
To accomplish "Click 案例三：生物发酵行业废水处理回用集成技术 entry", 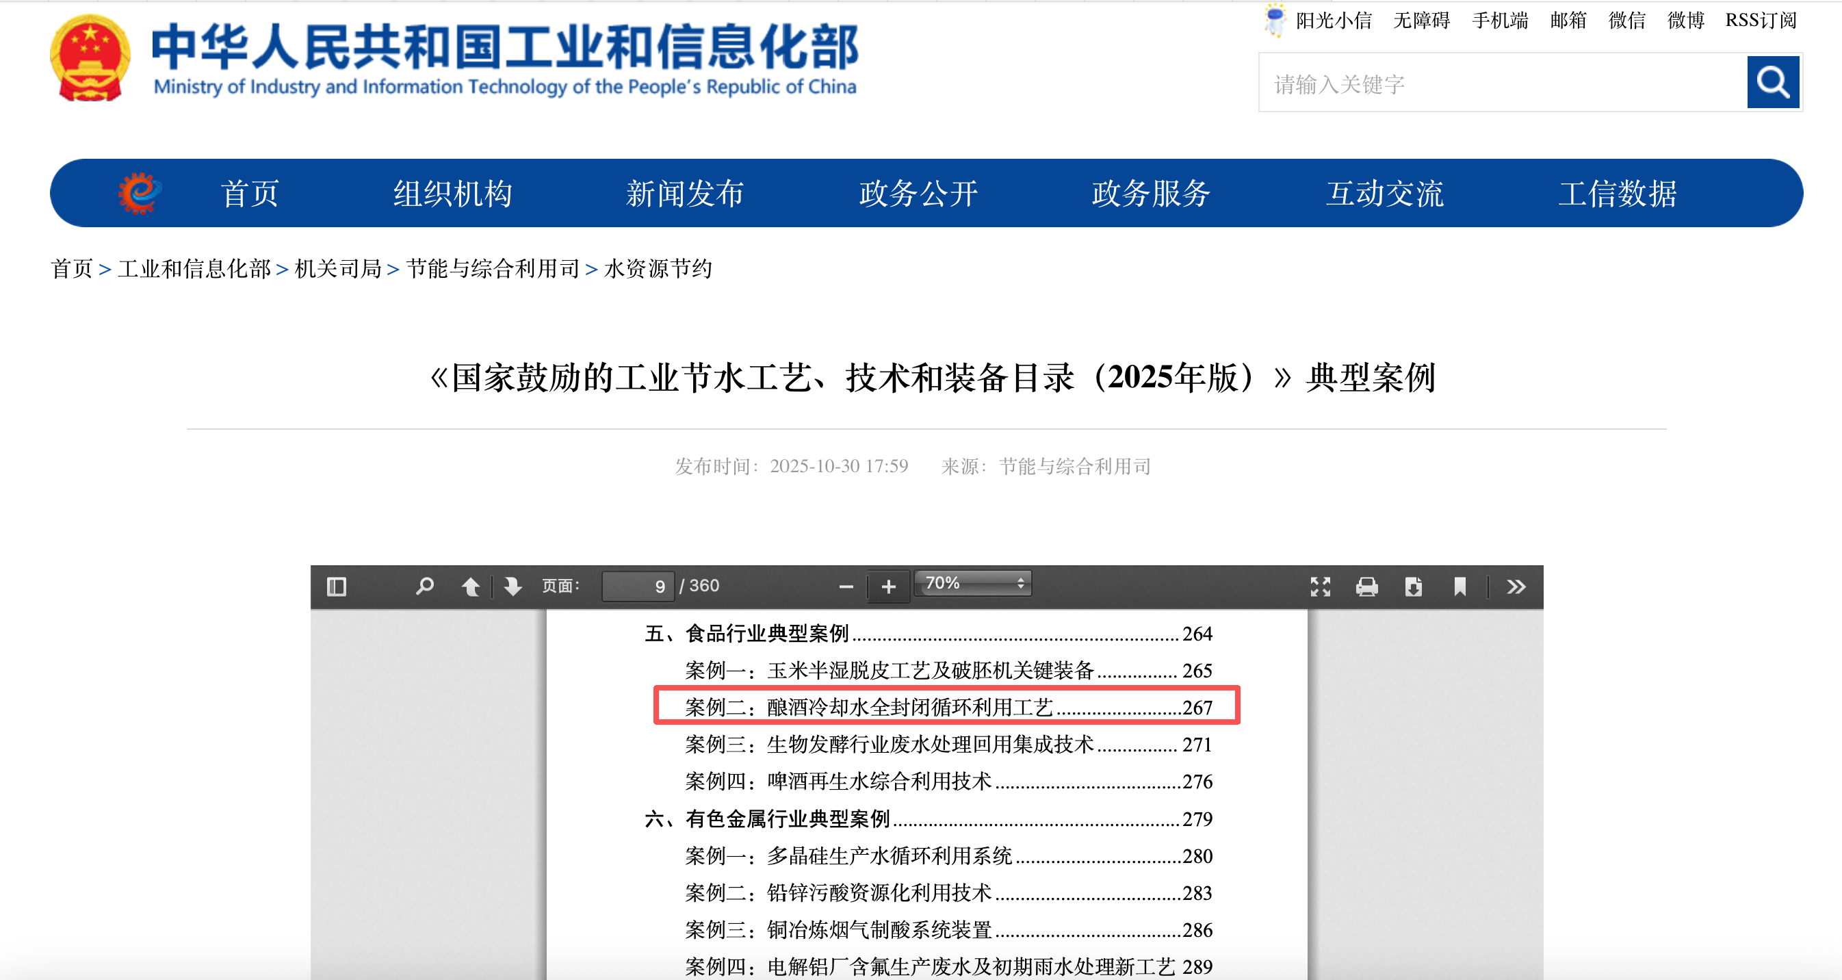I will [x=948, y=745].
